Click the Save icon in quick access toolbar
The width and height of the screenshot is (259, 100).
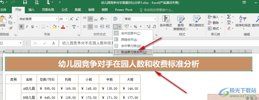click(25, 2)
